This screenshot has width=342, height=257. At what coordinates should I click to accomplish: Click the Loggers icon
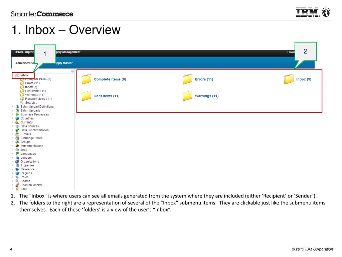click(17, 158)
